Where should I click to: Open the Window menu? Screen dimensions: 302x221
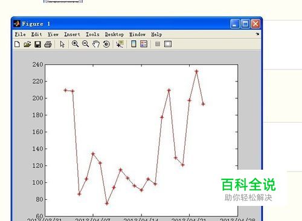137,34
